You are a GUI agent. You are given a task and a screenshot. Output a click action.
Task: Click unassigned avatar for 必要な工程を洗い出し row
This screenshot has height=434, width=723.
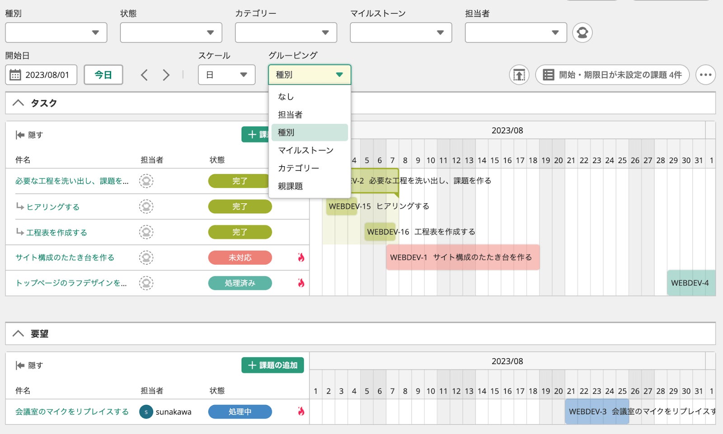pyautogui.click(x=146, y=181)
